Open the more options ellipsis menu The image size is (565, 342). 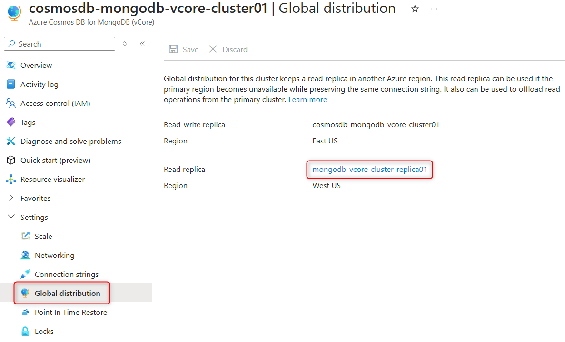[434, 9]
